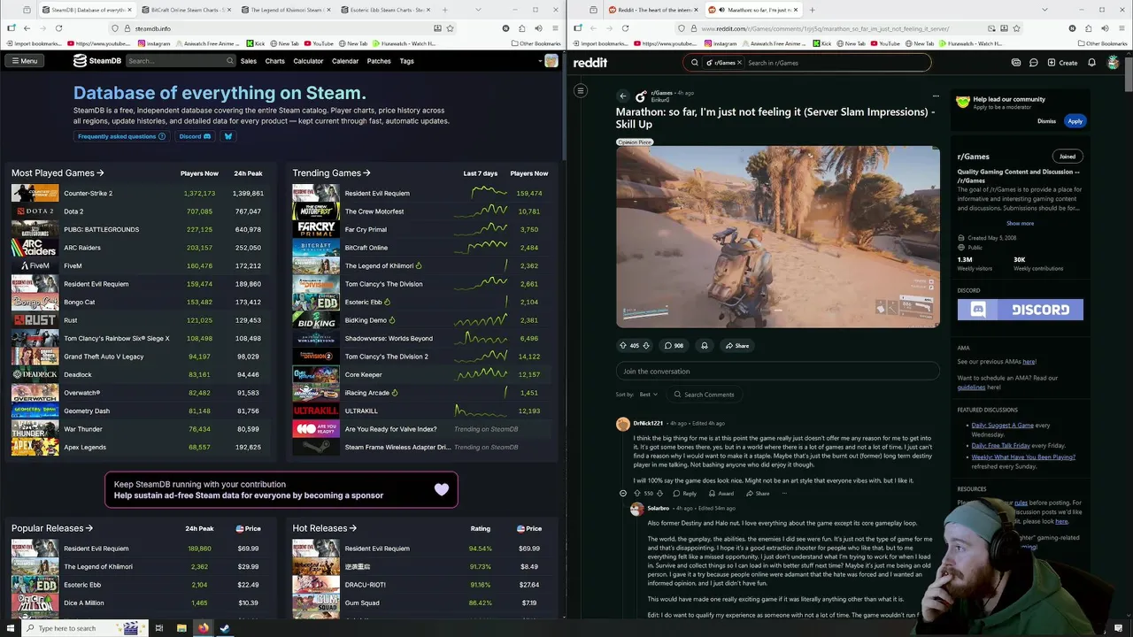Open the post overflow three-dot menu
This screenshot has height=637, width=1133.
click(x=936, y=96)
